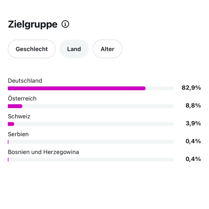This screenshot has height=209, width=209.
Task: Click the Deutschland country label
Action: pos(25,81)
